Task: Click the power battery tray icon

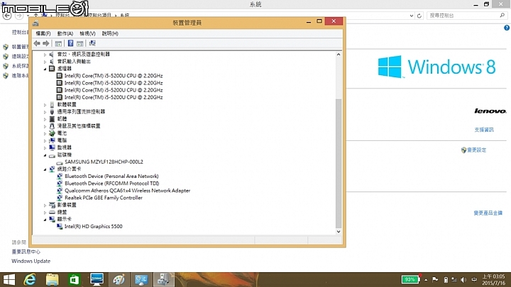Action: (446, 280)
